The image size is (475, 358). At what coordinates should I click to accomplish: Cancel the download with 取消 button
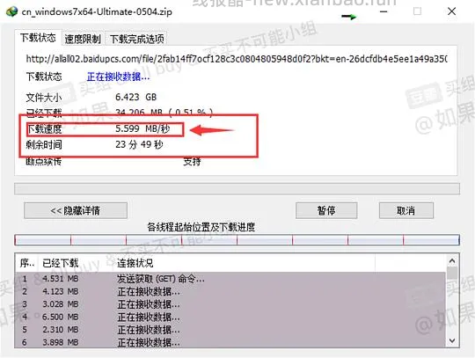coord(406,210)
